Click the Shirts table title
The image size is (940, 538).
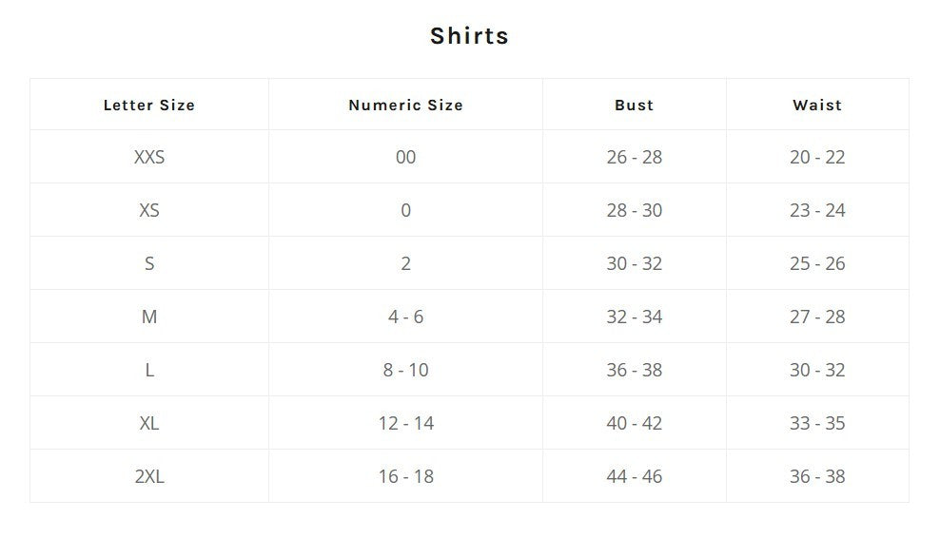[x=469, y=36]
